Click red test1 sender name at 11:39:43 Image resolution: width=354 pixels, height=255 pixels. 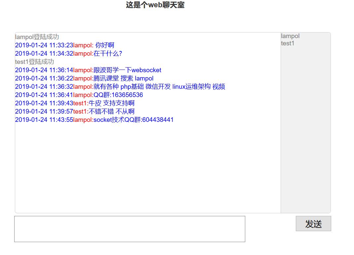81,103
